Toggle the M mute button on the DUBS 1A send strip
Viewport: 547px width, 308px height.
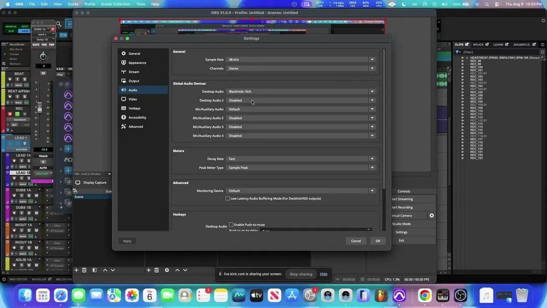click(43, 73)
